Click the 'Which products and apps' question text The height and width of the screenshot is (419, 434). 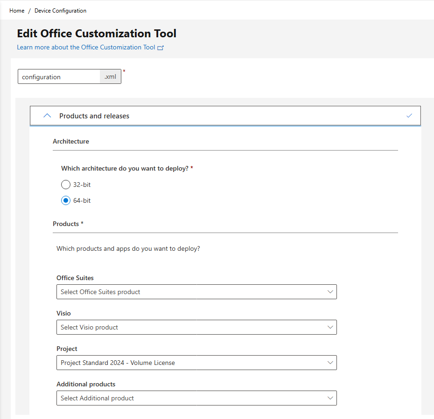tap(128, 248)
